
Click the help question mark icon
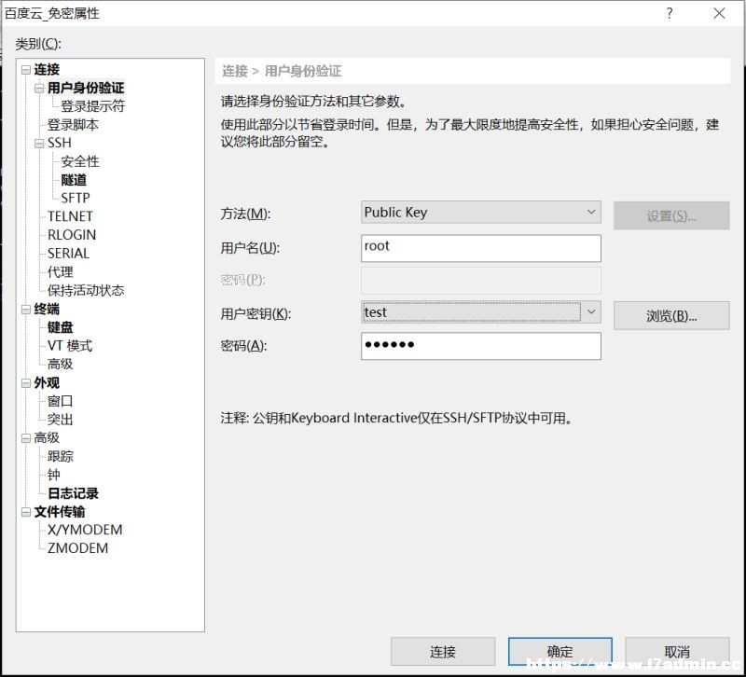670,13
